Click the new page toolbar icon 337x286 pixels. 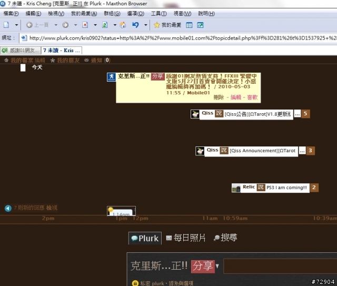click(x=6, y=25)
